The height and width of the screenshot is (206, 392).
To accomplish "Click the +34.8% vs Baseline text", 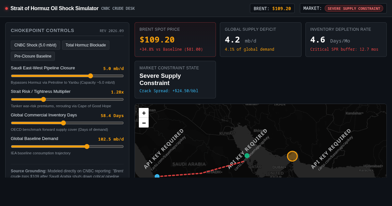I will point(171,49).
